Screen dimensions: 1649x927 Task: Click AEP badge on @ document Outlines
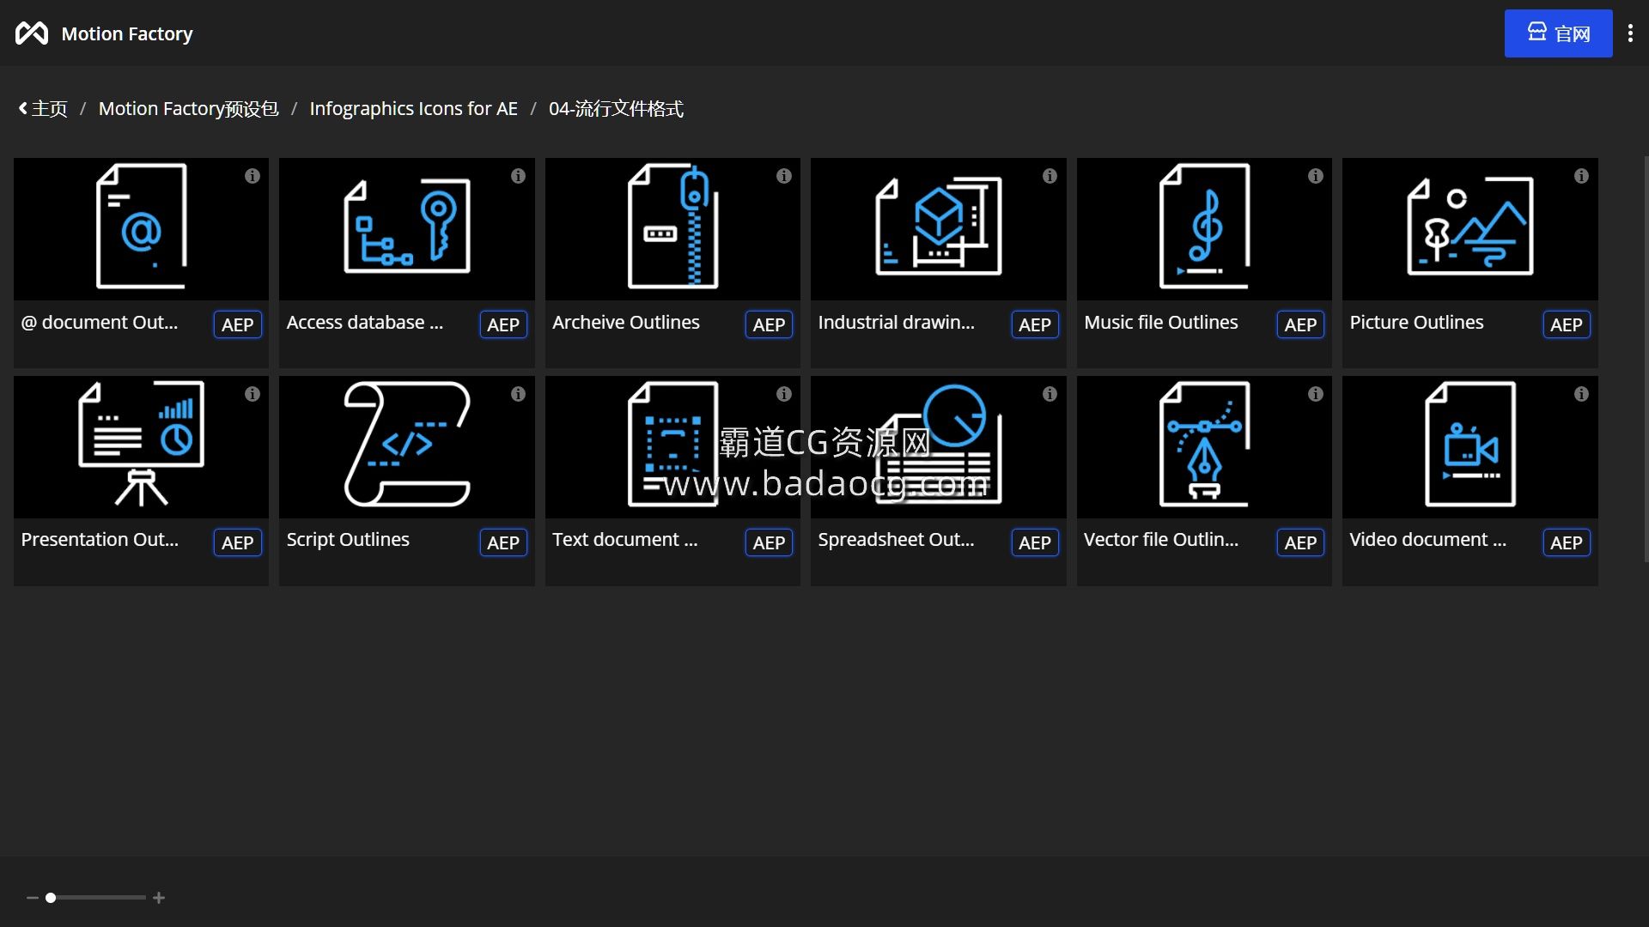coord(237,324)
